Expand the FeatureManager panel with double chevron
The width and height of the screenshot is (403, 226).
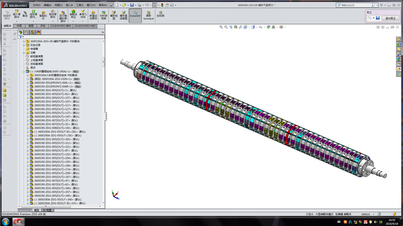103,32
